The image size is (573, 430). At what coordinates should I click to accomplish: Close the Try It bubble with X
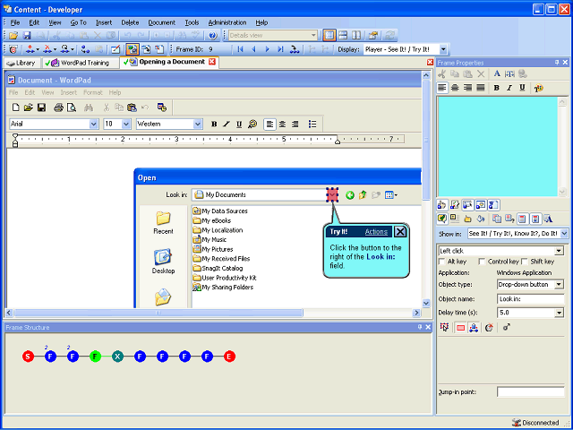(x=400, y=231)
